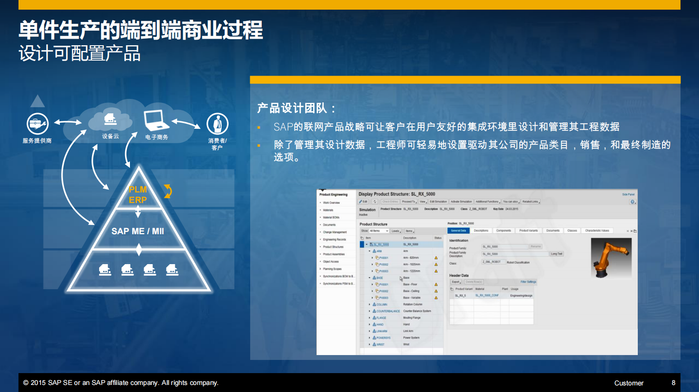Open the Related Links dropdown
This screenshot has height=392, width=699.
coord(531,202)
